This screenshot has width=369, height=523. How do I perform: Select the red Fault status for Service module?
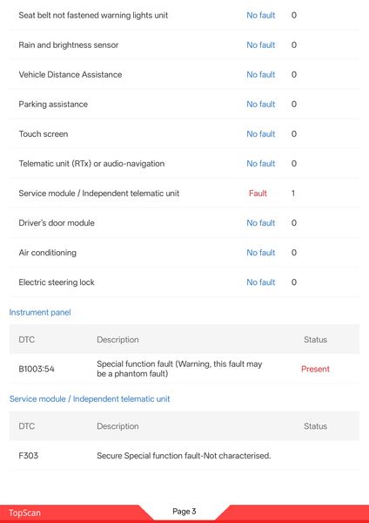tap(258, 194)
